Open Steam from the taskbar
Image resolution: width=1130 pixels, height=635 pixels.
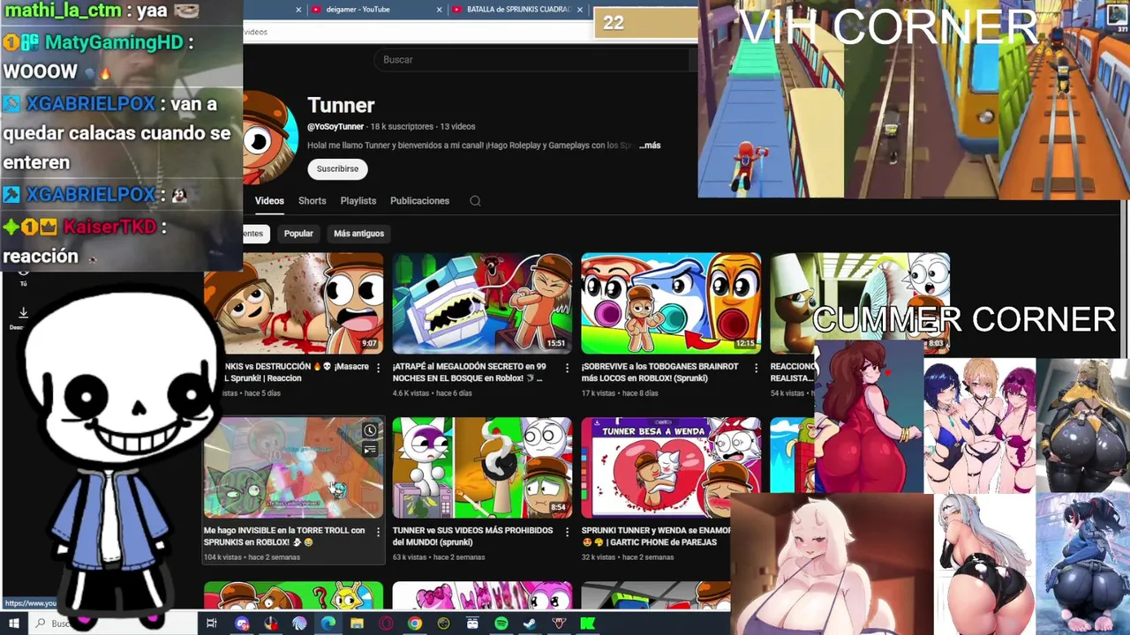530,624
